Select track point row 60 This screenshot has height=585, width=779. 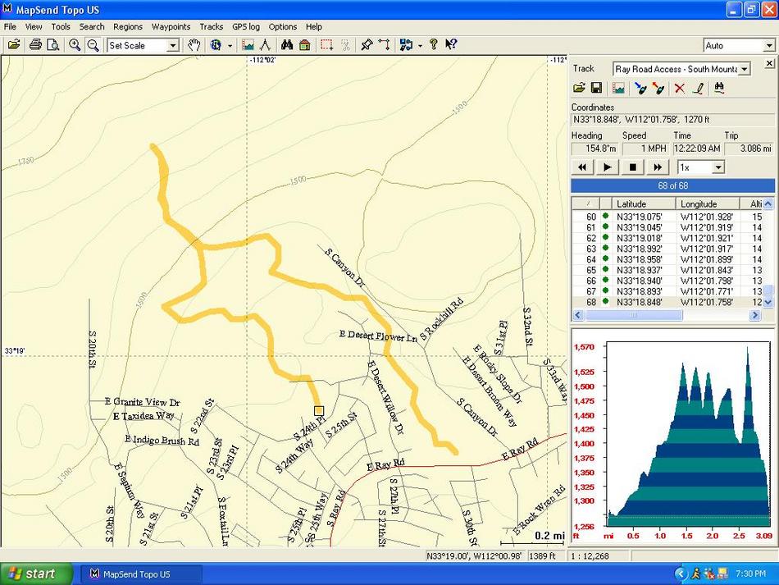[x=667, y=217]
